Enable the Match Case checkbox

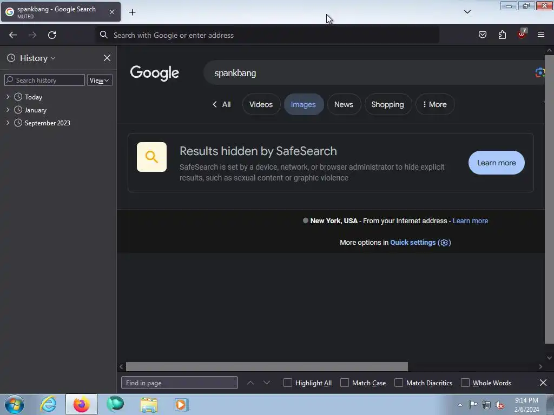[x=345, y=383]
